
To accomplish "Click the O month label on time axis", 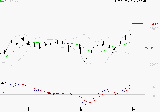I will tap(134, 110).
